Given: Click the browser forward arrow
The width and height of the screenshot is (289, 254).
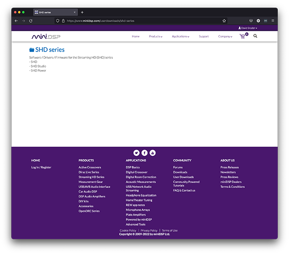Looking at the screenshot, I should click(23, 21).
